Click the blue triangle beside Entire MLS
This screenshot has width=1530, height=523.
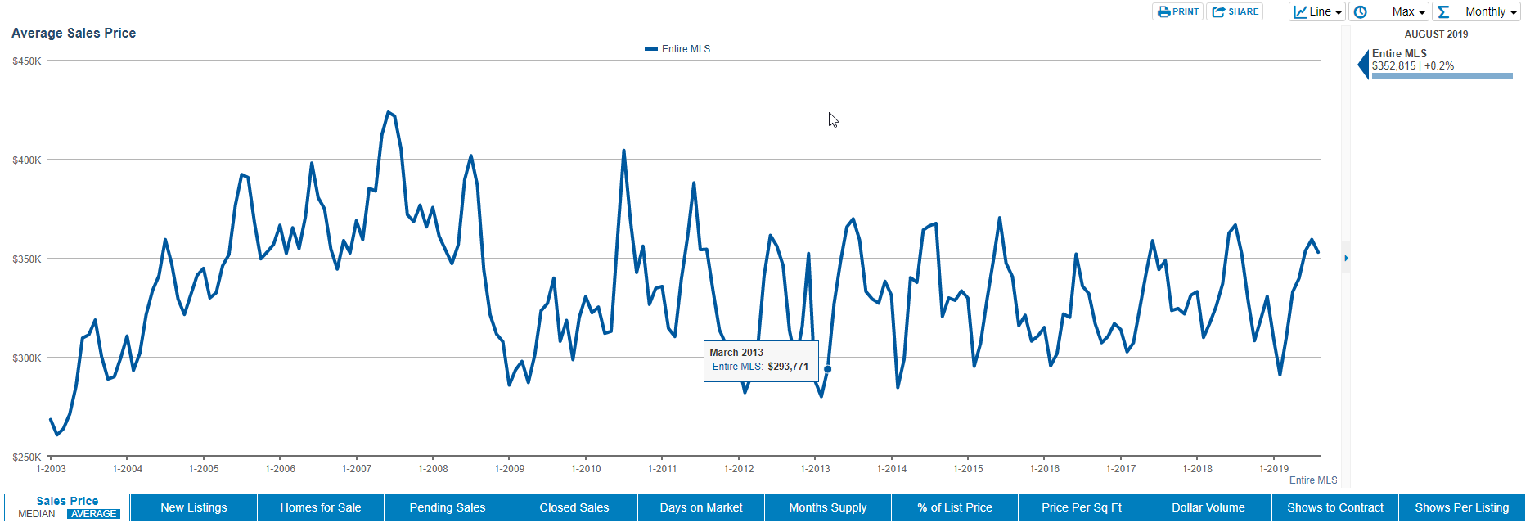coord(1363,65)
